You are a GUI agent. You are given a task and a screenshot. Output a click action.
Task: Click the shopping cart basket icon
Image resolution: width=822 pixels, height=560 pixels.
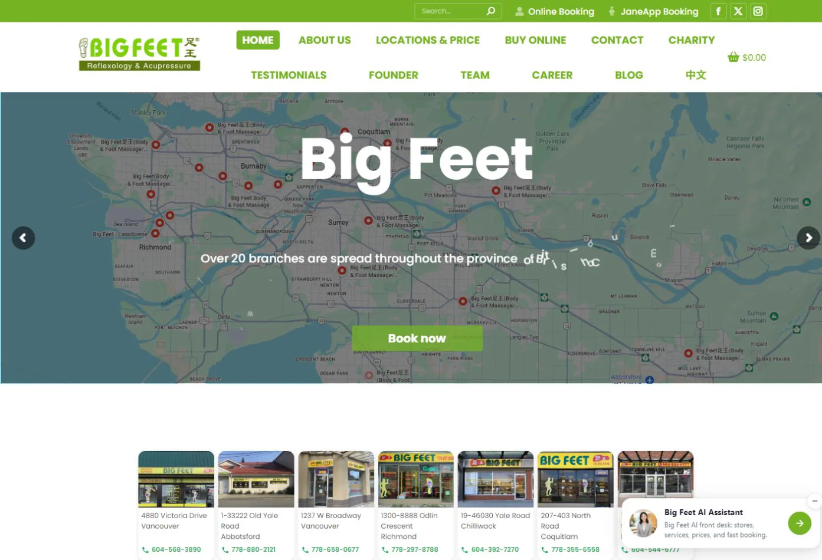(x=733, y=57)
